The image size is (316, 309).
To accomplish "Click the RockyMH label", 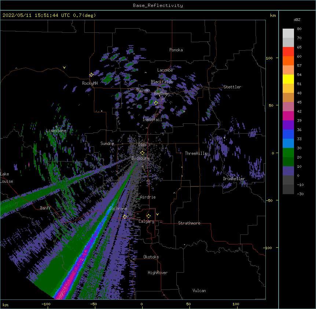I will click(x=90, y=83).
